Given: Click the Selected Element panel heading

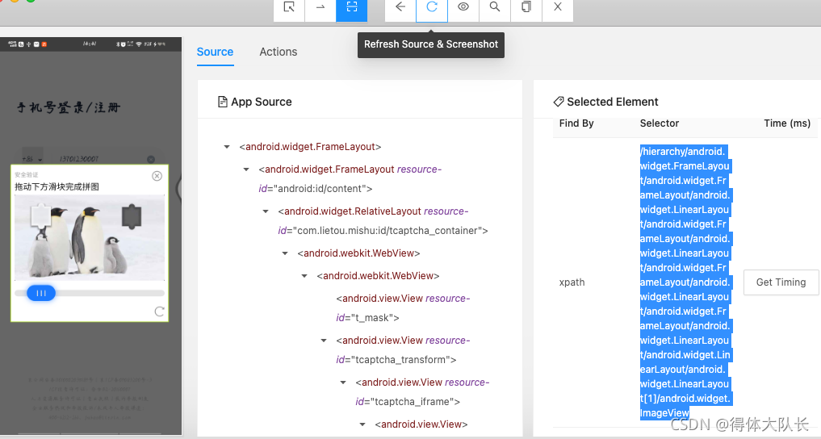Looking at the screenshot, I should tap(605, 102).
